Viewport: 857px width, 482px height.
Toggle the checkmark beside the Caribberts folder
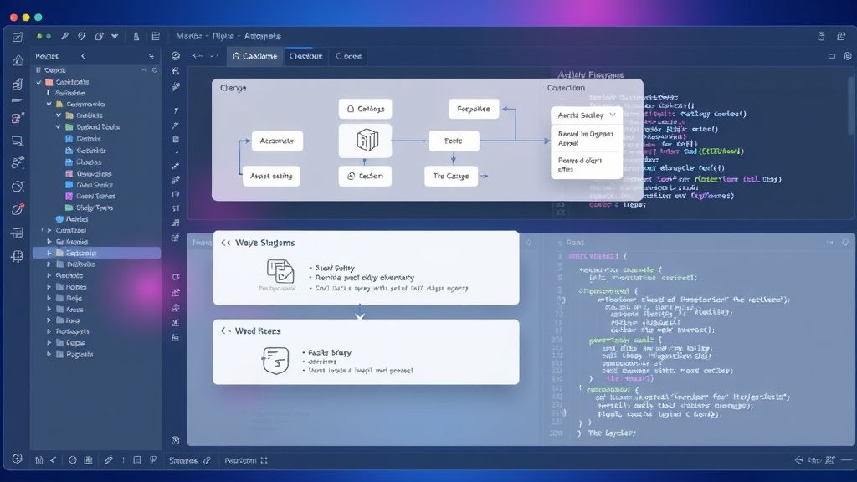tap(38, 83)
